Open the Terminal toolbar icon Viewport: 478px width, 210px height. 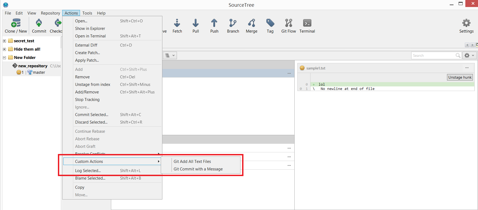pyautogui.click(x=307, y=23)
